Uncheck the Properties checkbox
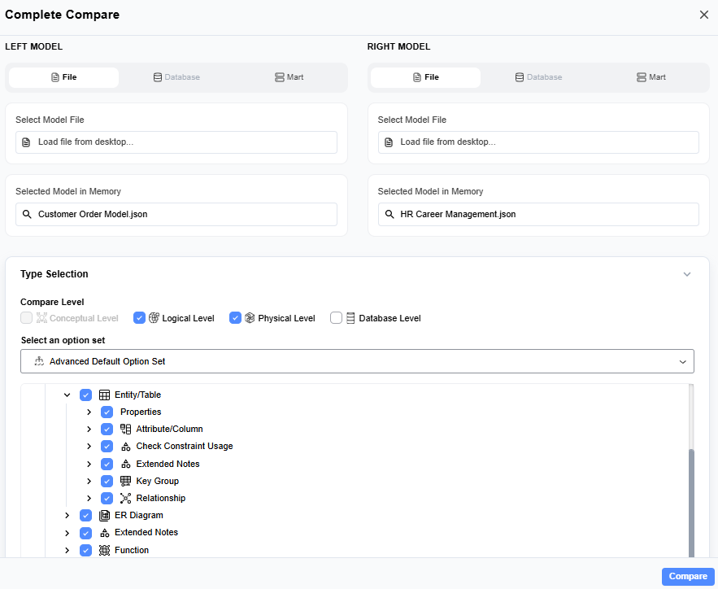The image size is (718, 589). [x=107, y=412]
